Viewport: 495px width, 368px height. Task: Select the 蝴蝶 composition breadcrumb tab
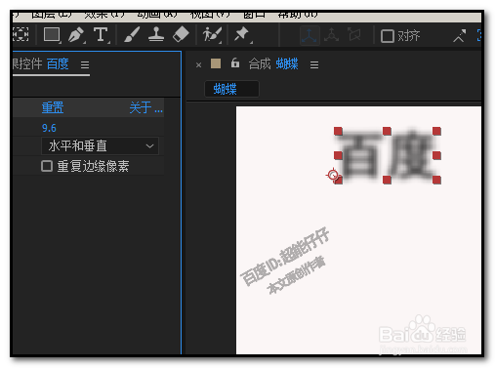click(231, 89)
